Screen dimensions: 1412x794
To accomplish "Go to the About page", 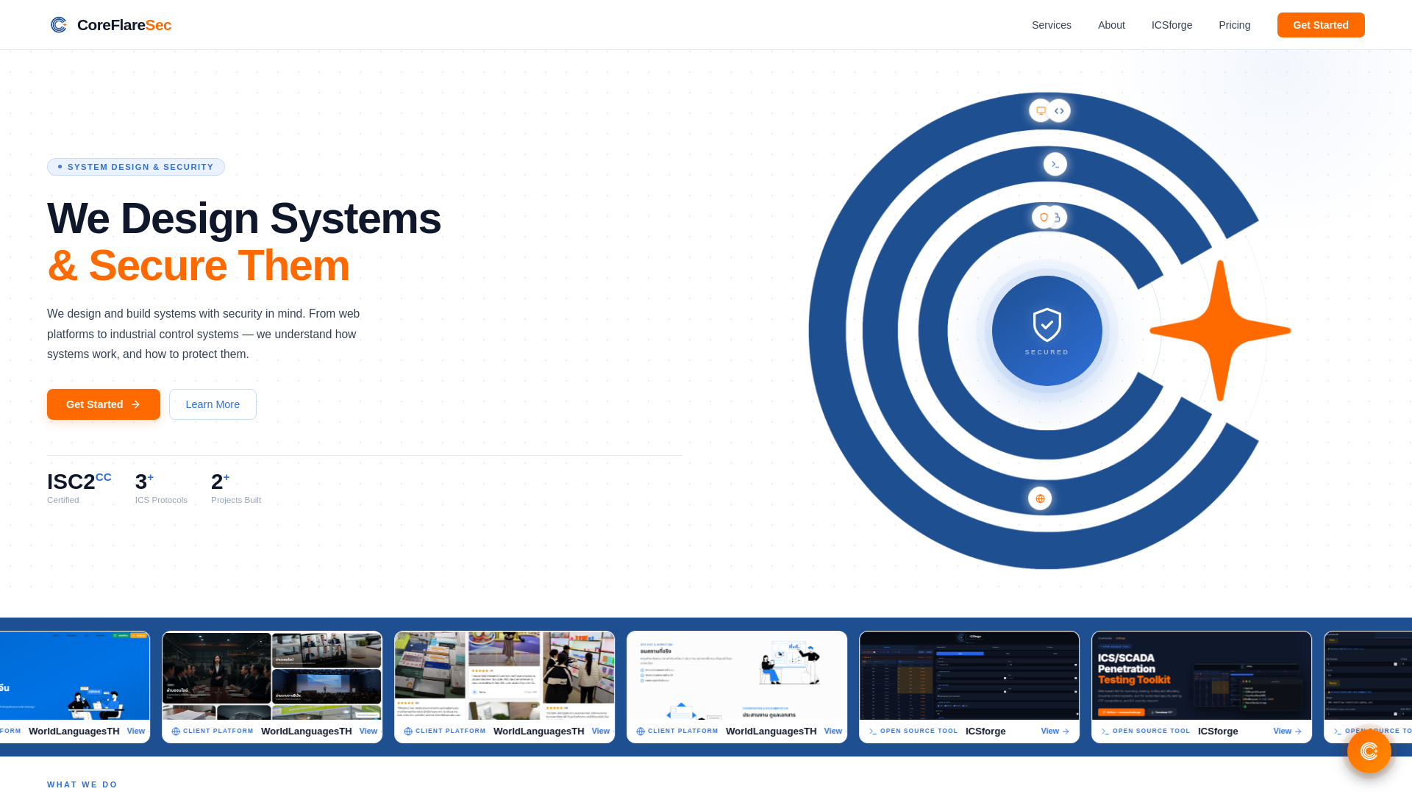I will [x=1111, y=25].
